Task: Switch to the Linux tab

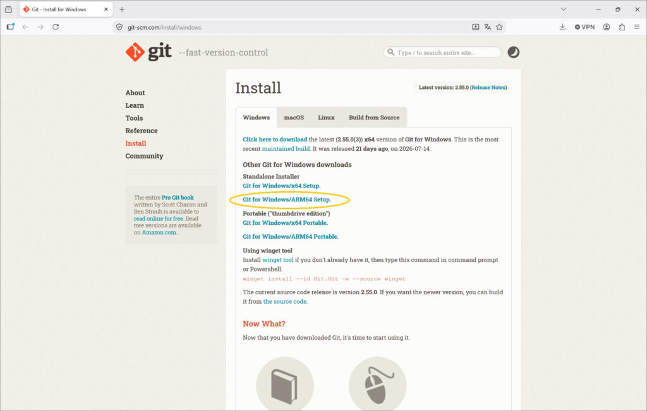Action: [x=326, y=117]
